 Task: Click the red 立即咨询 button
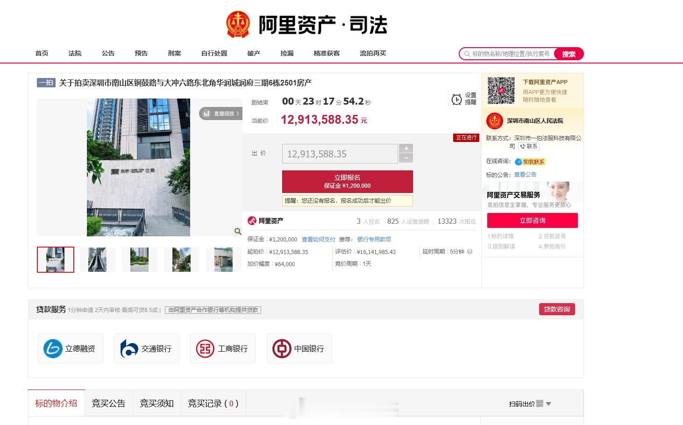coord(533,220)
